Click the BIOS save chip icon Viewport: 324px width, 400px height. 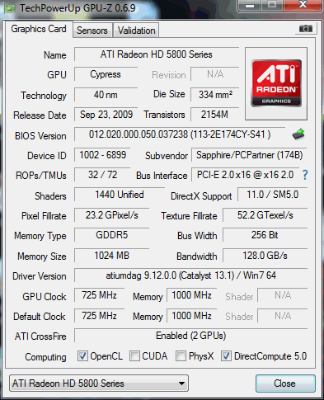298,134
